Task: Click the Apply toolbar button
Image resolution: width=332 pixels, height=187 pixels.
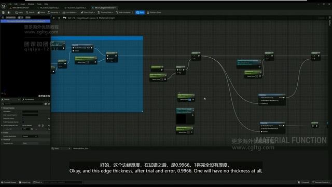Action: (19, 12)
